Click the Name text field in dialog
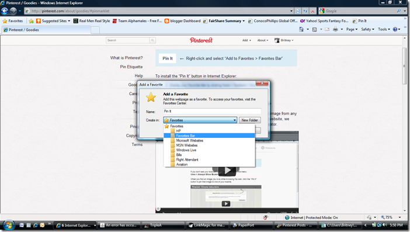This screenshot has width=410, height=232. point(212,111)
